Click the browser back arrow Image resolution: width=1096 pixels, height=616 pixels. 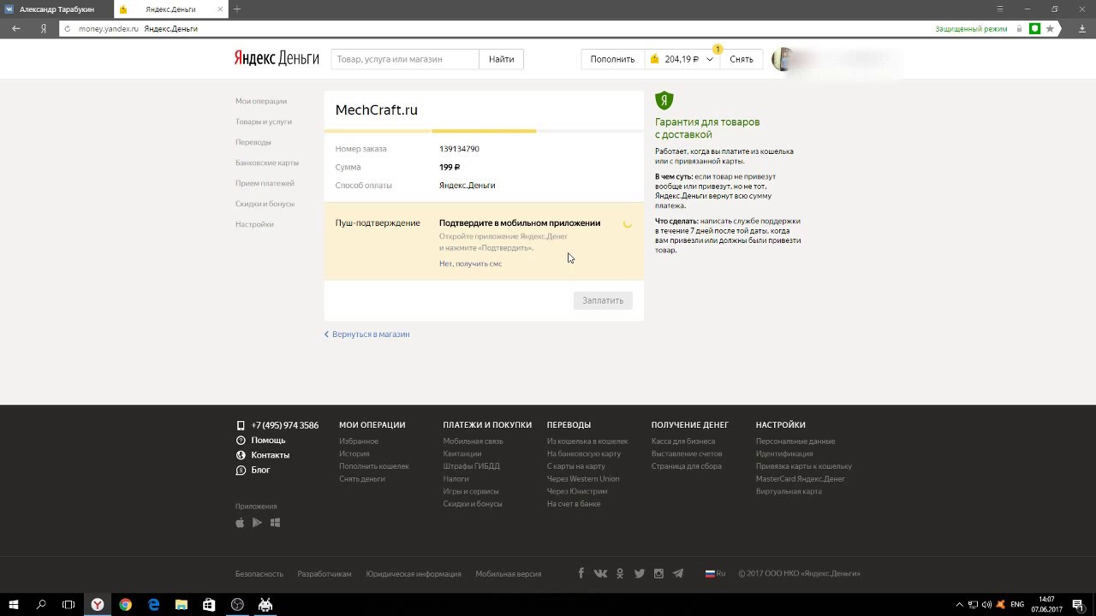pyautogui.click(x=16, y=28)
